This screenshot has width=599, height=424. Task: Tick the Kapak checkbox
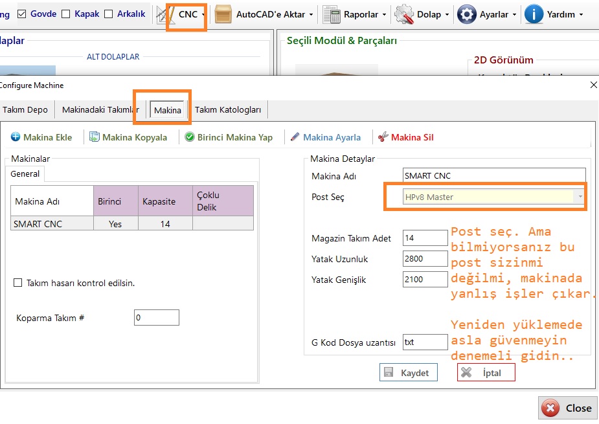point(66,14)
